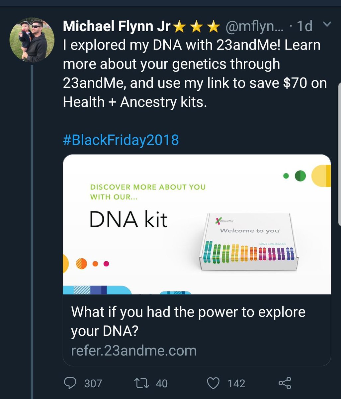
Task: Open the DNA kit preview image
Action: click(x=197, y=224)
